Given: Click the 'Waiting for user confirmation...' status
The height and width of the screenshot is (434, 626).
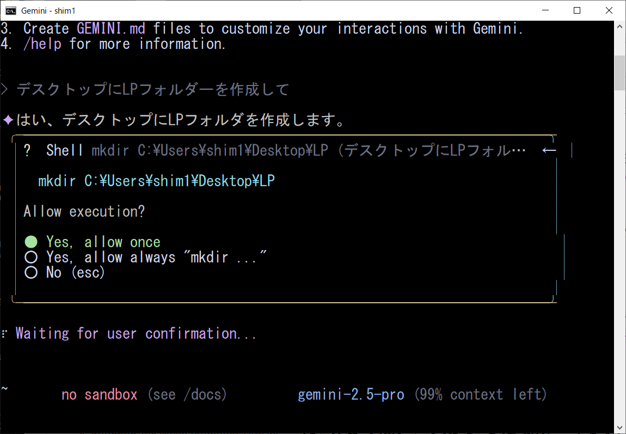Looking at the screenshot, I should pyautogui.click(x=136, y=333).
